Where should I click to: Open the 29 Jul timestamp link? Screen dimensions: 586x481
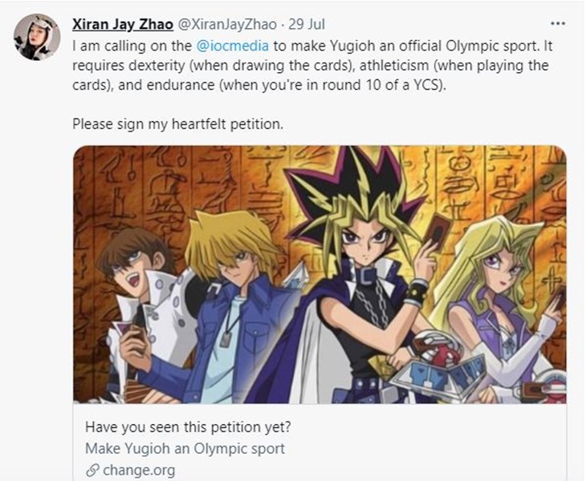307,25
